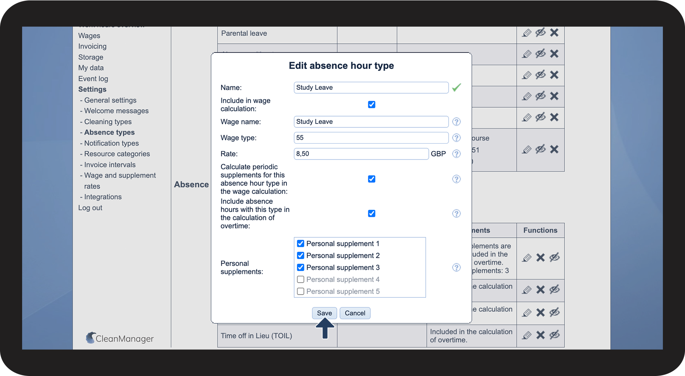Go to Resource categories
The image size is (685, 376).
(x=117, y=154)
